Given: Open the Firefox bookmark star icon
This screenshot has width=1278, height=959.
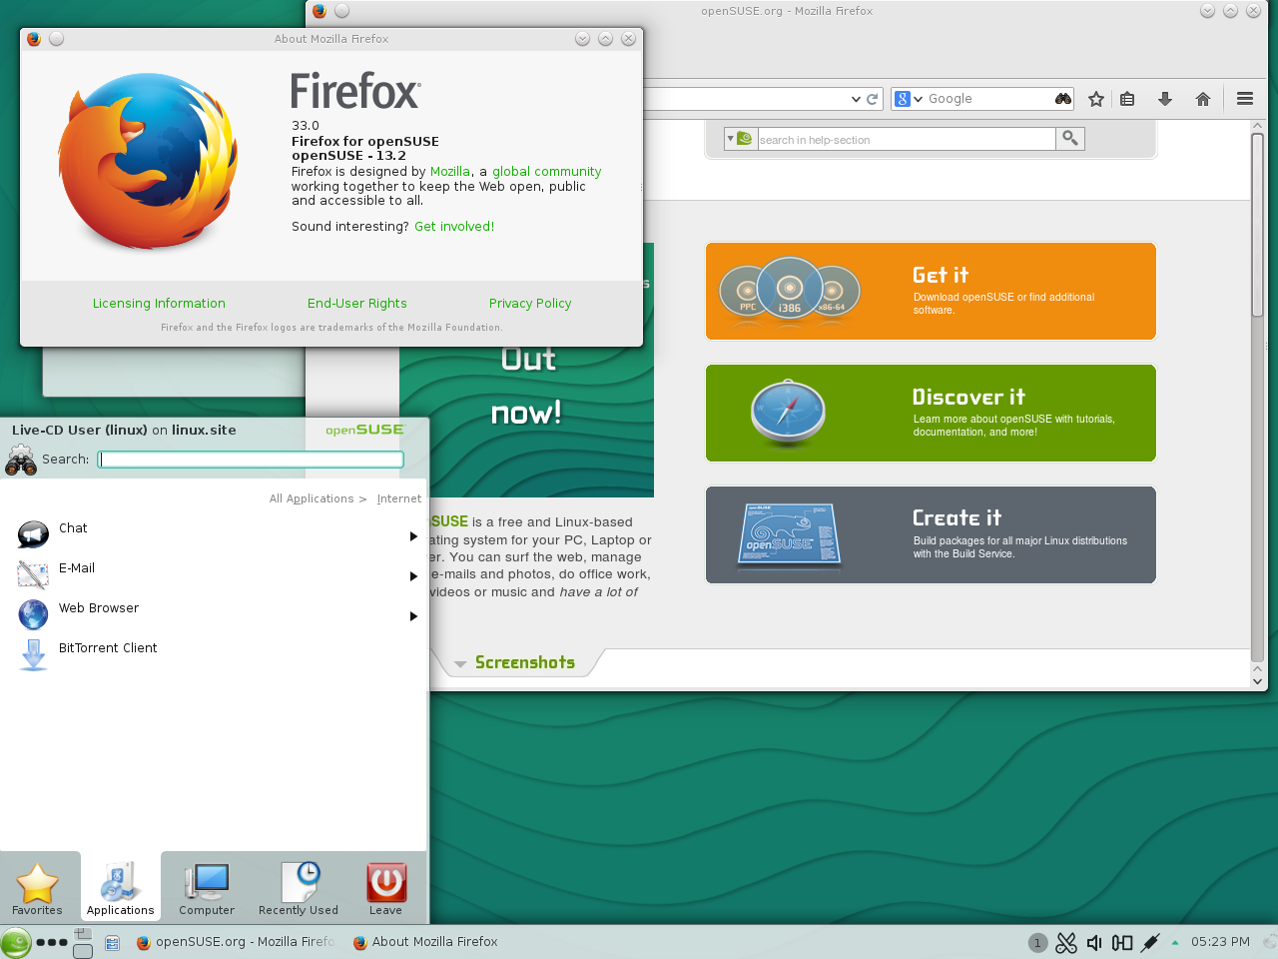Looking at the screenshot, I should (x=1096, y=99).
